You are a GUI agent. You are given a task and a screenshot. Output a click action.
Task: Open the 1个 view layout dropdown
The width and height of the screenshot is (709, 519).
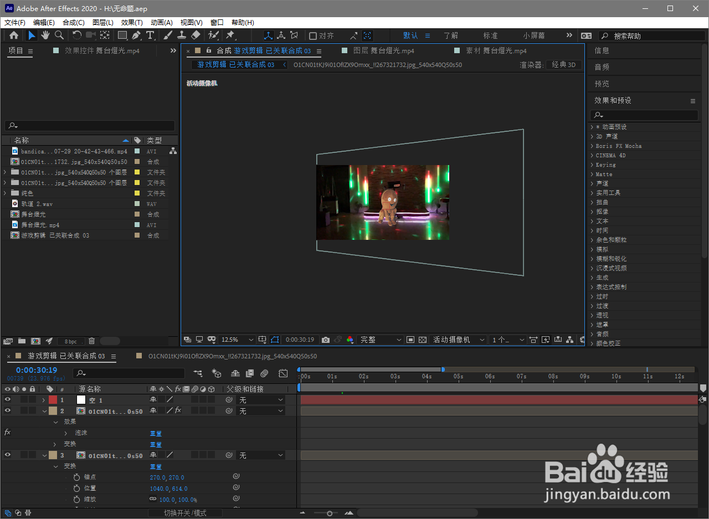coord(508,340)
